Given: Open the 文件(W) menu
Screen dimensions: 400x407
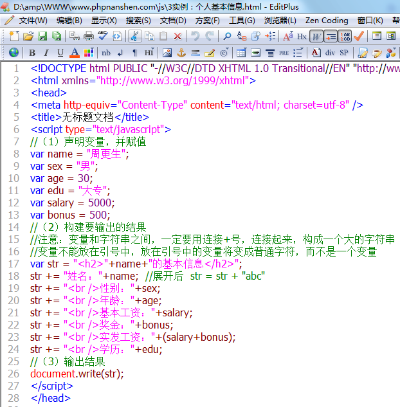Looking at the screenshot, I should (x=33, y=20).
